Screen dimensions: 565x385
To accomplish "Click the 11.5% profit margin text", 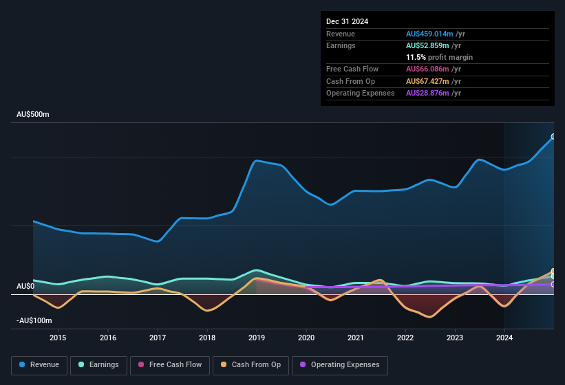I will pos(439,57).
